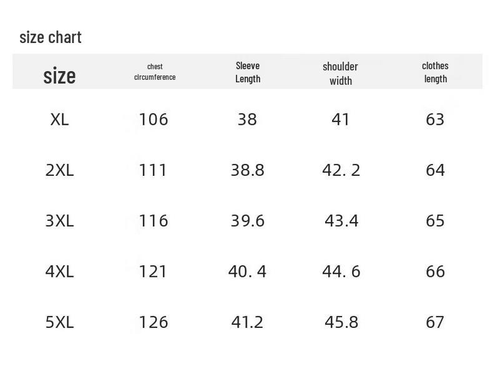Select the 3XL size label
The width and height of the screenshot is (495, 371).
coord(59,221)
